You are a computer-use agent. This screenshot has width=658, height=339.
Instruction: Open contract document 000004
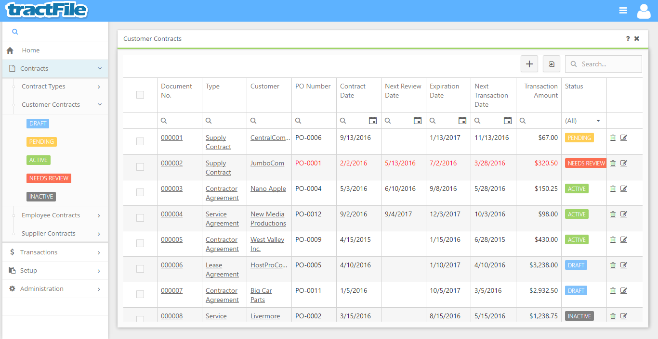171,214
